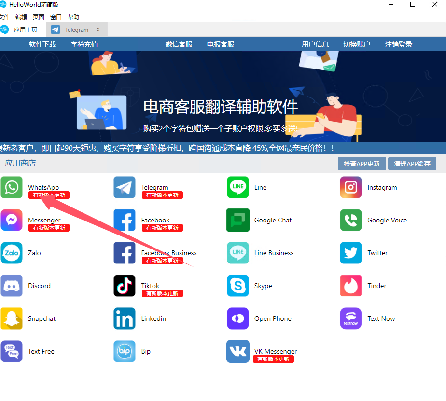Open the Zalo app icon
This screenshot has height=401, width=446.
tap(12, 252)
